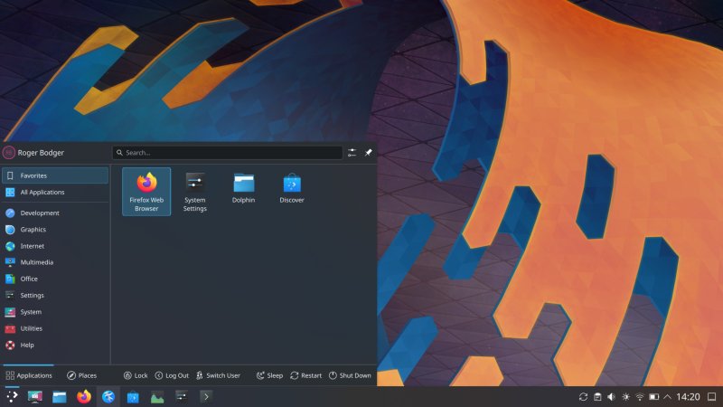
Task: Expand the Internet category in launcher
Action: coord(33,246)
